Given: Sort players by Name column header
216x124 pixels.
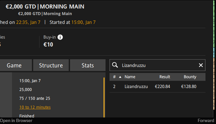Looking at the screenshot, I should click(130, 77).
